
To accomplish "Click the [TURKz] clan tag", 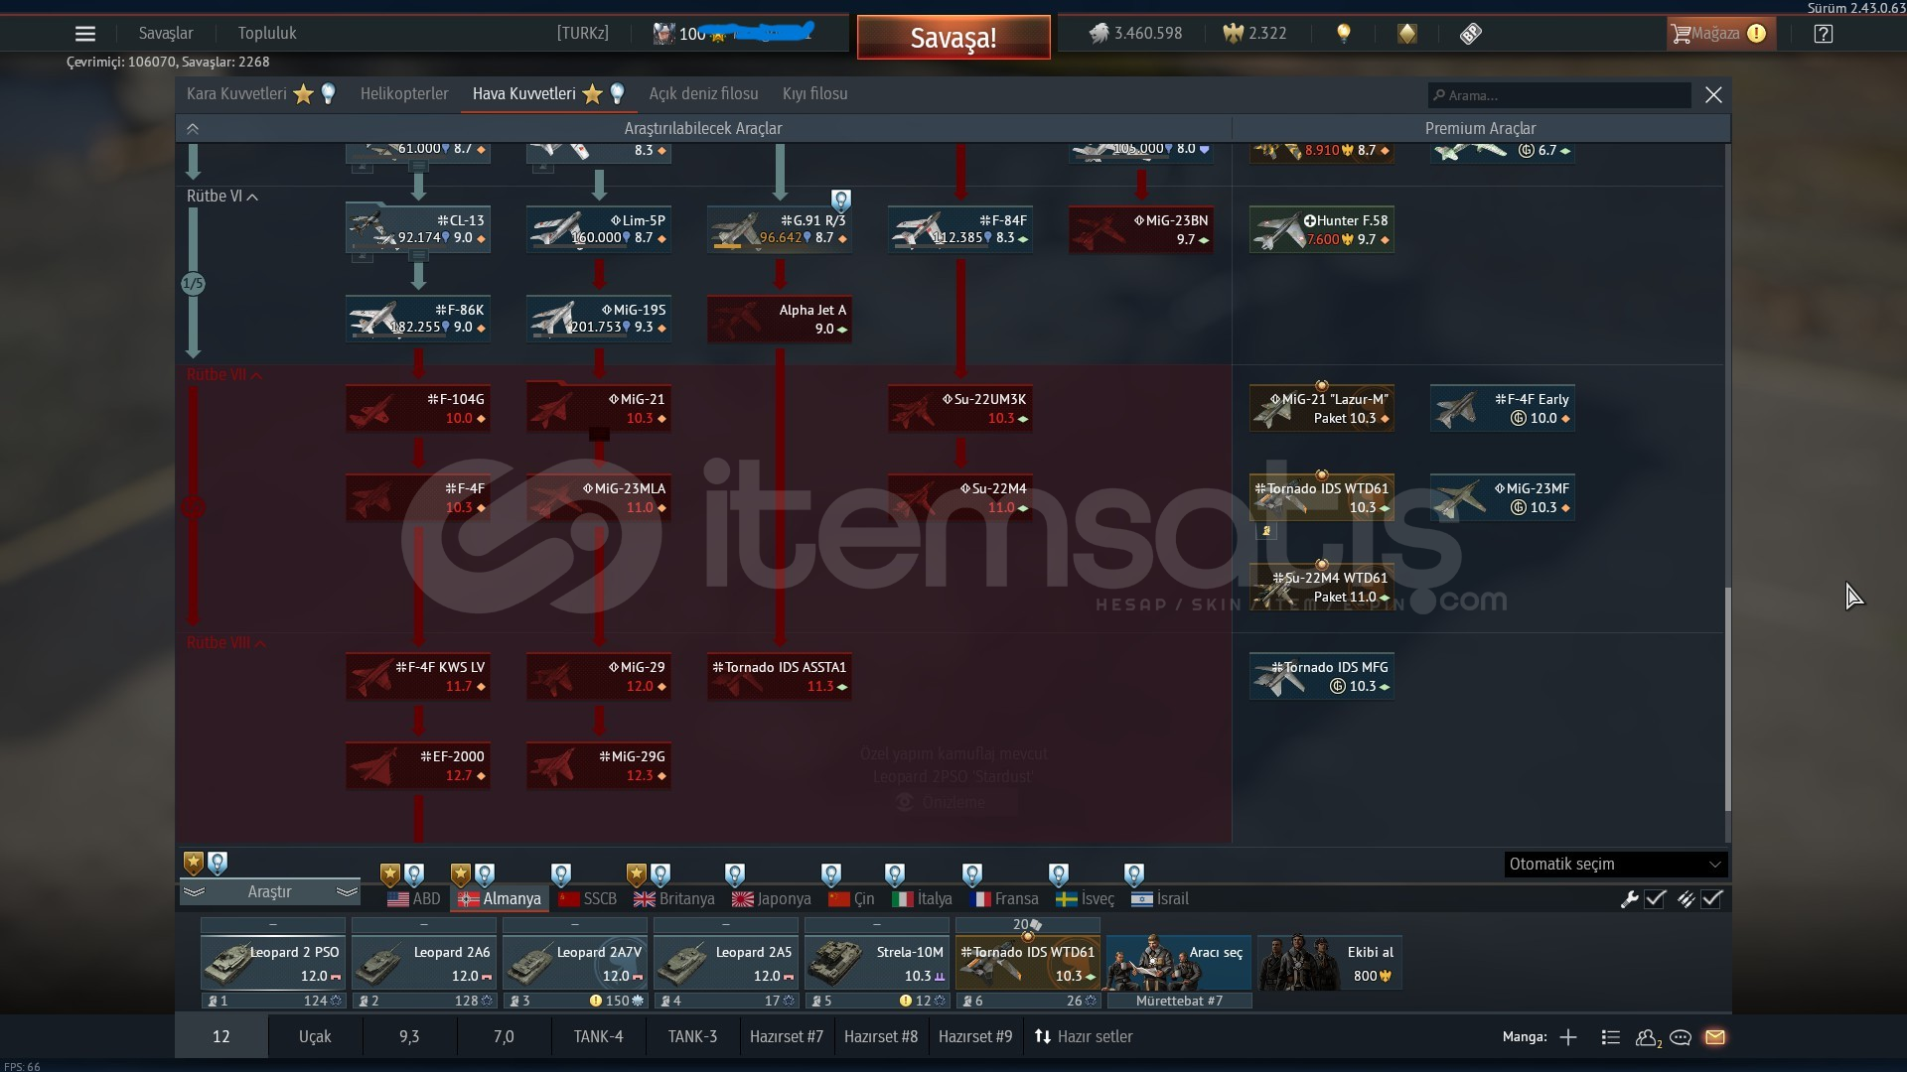I will tap(583, 34).
